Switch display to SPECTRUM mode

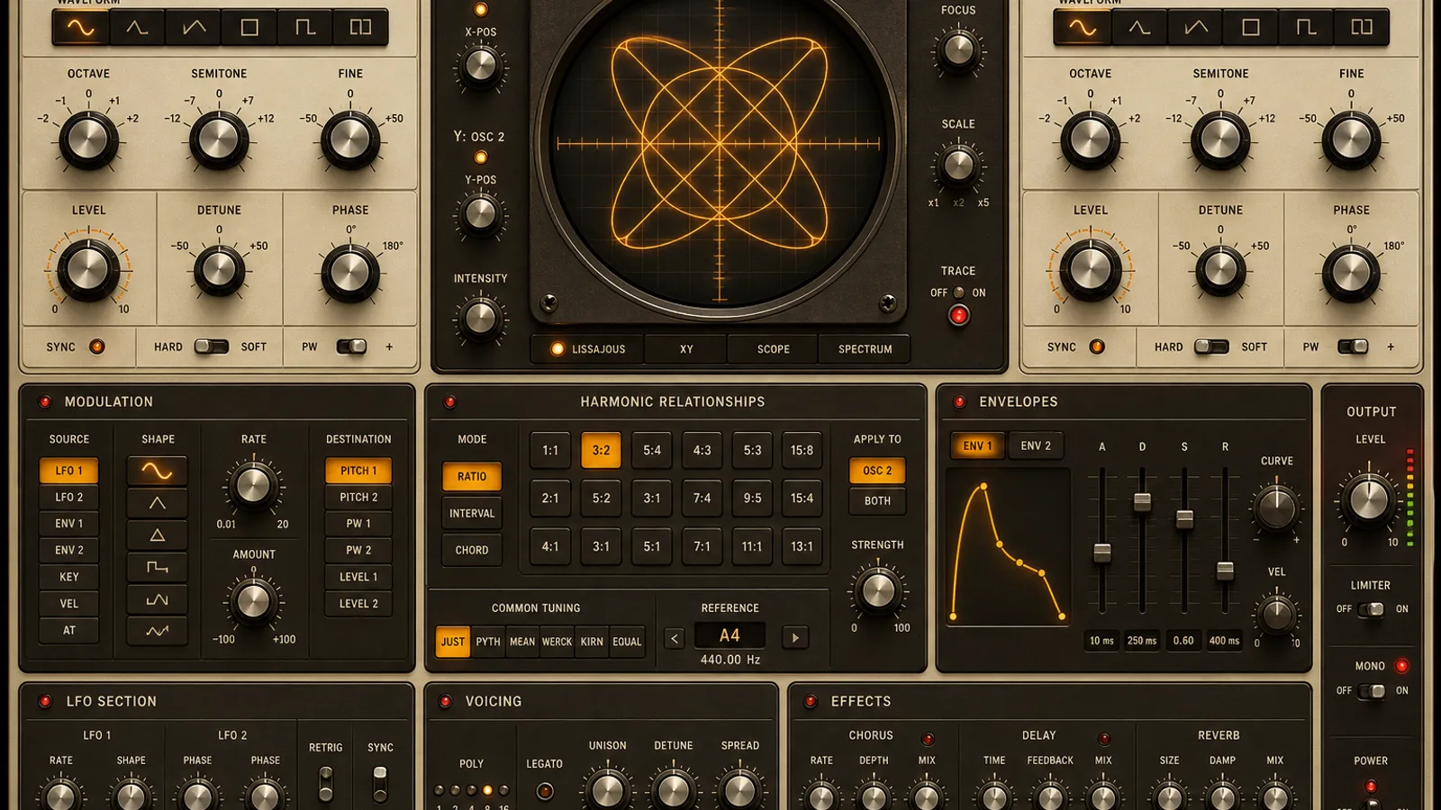pos(865,349)
